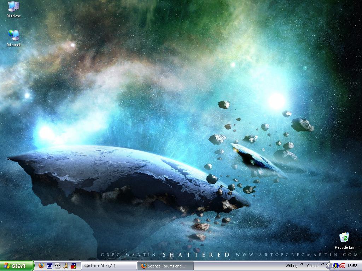Click the Games toolbar label

point(313,266)
